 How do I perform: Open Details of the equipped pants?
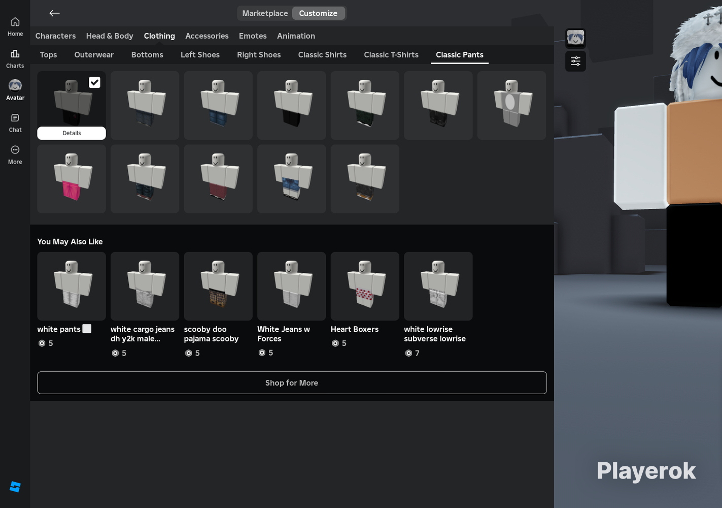click(72, 133)
